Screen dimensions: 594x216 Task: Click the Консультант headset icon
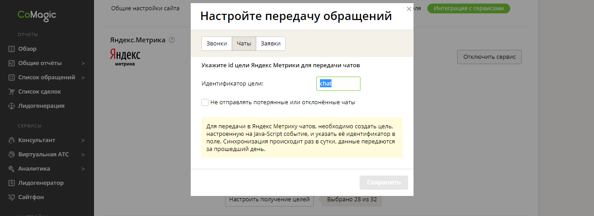point(12,140)
